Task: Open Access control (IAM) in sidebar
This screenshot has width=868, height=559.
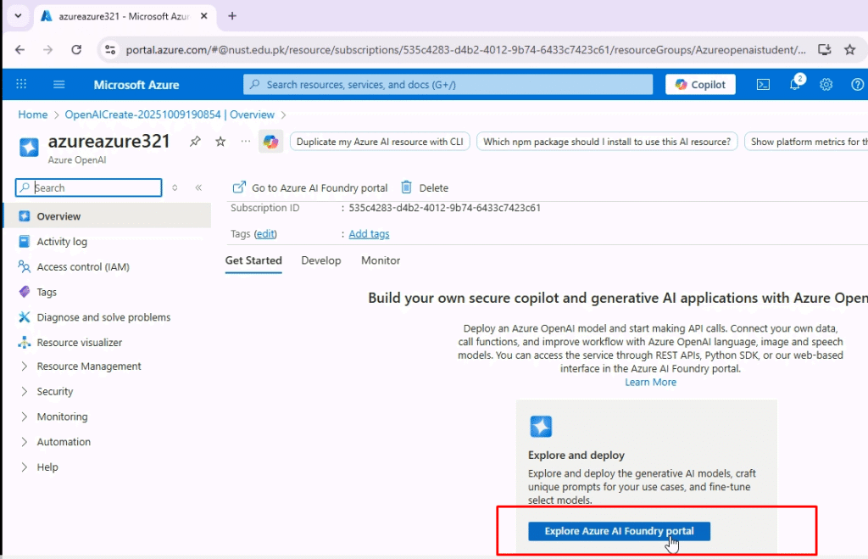Action: (82, 267)
